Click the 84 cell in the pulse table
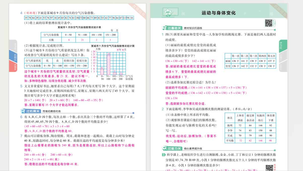The height and width of the screenshot is (171, 303). click(250, 125)
